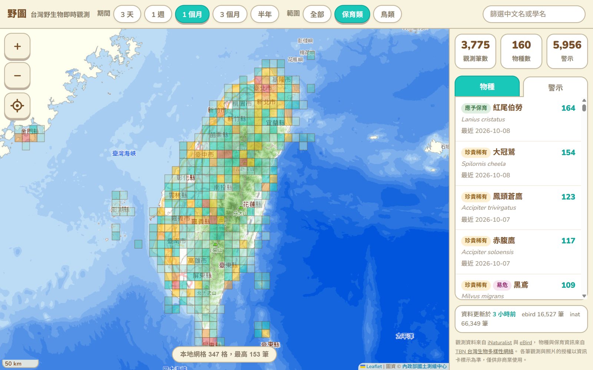This screenshot has height=370, width=593.
Task: Locate my position with crosshair button
Action: (17, 106)
